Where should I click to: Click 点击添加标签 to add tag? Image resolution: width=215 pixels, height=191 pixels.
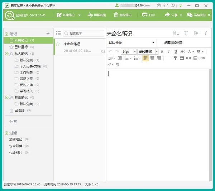(173, 42)
